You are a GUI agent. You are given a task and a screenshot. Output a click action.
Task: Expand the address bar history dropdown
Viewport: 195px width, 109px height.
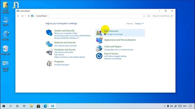(x=144, y=16)
